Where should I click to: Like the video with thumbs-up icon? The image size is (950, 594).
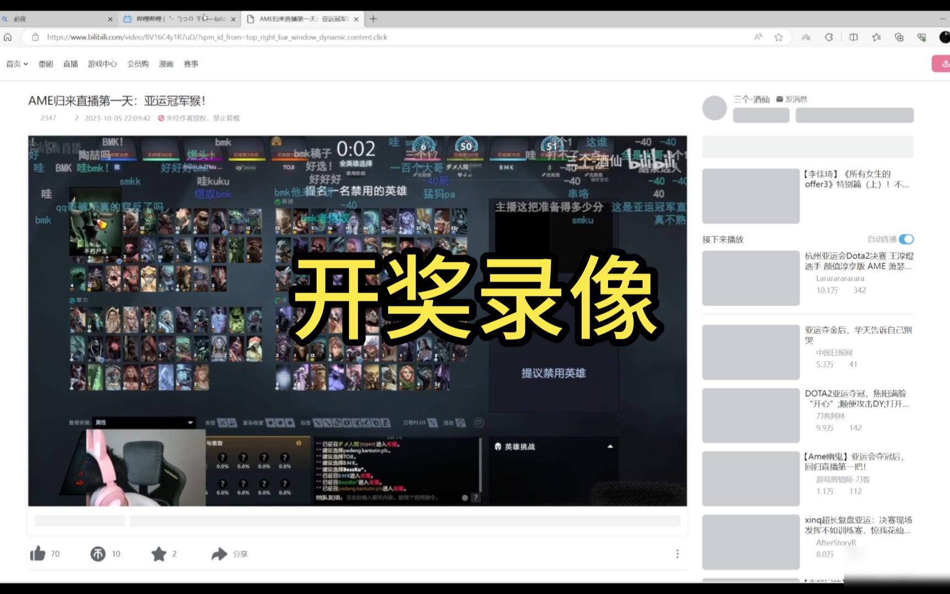(37, 554)
